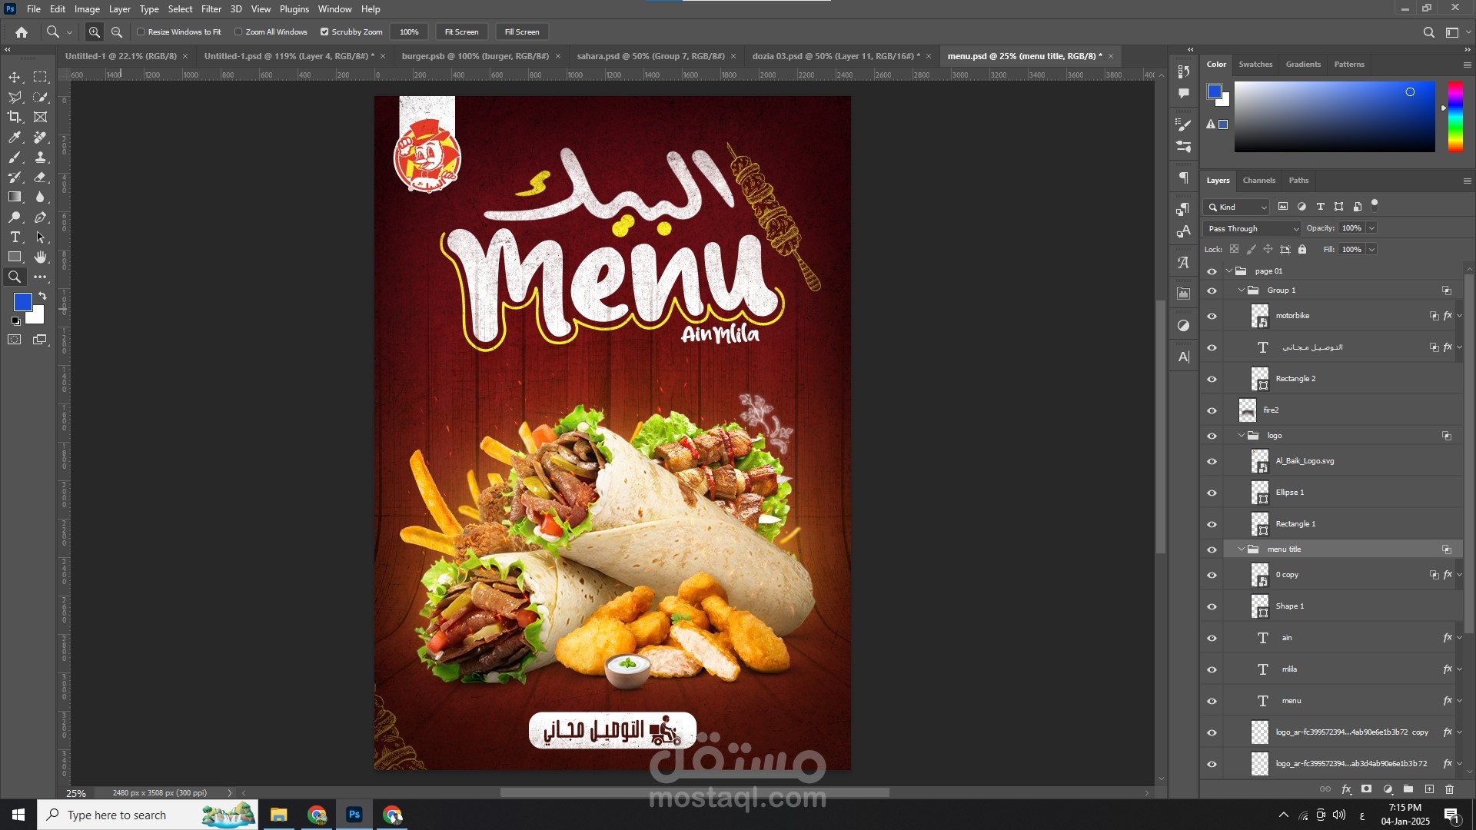The width and height of the screenshot is (1476, 830).
Task: Uncheck Scrubby Zoom option
Action: click(x=324, y=32)
